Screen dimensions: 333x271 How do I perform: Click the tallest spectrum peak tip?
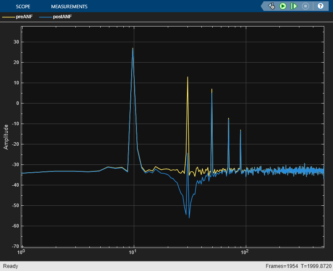(x=133, y=48)
